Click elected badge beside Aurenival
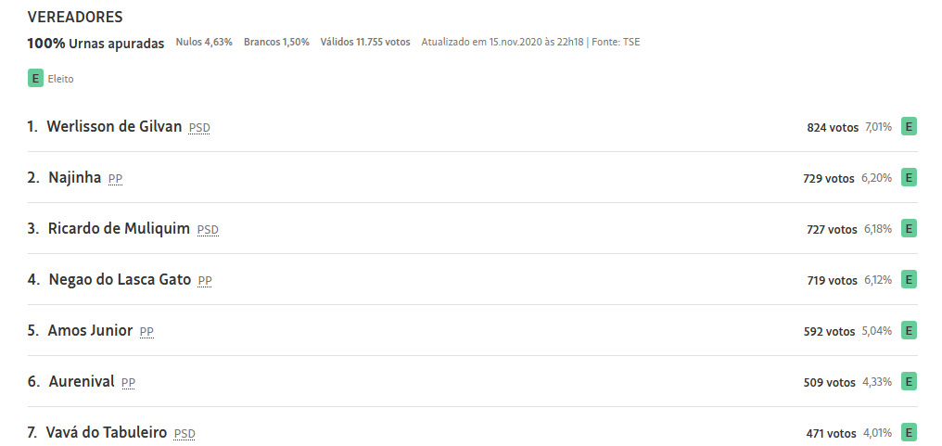The image size is (942, 446). [909, 382]
